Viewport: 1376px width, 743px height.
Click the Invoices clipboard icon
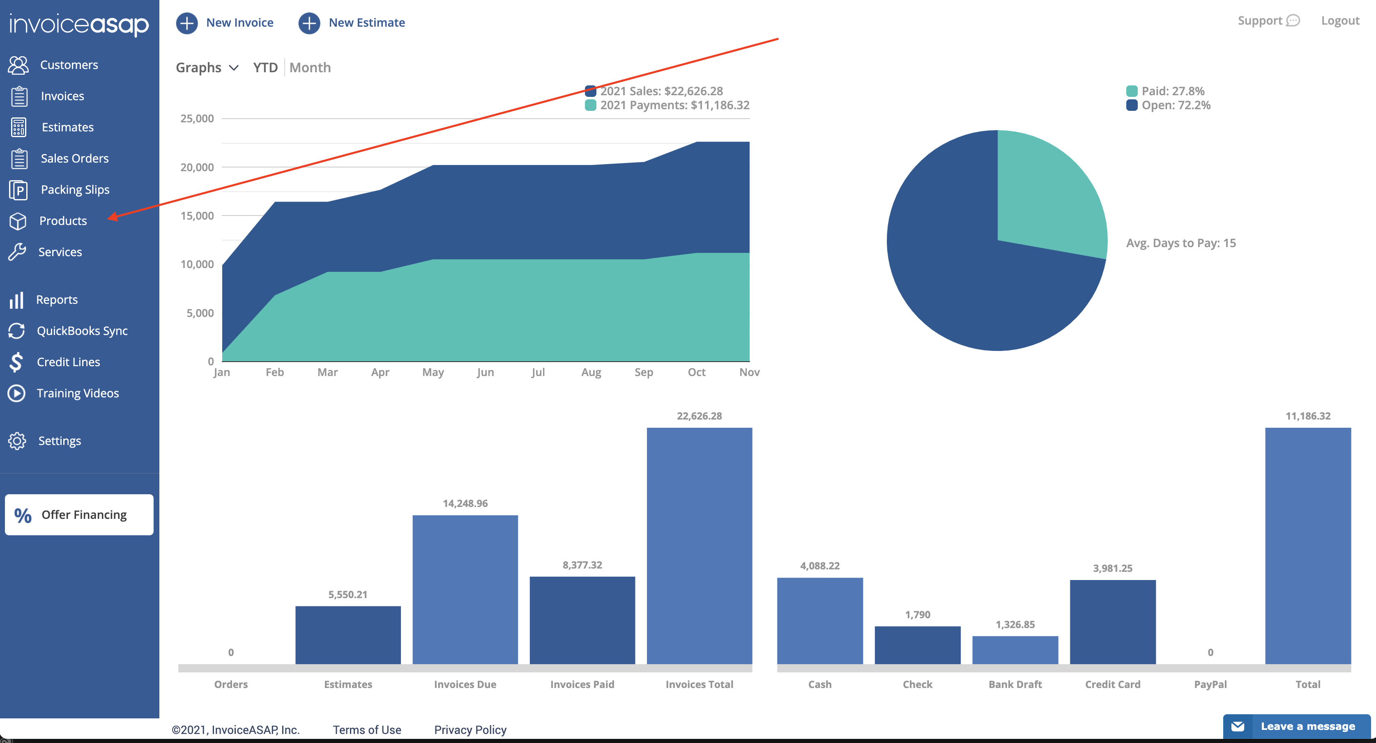pyautogui.click(x=19, y=96)
